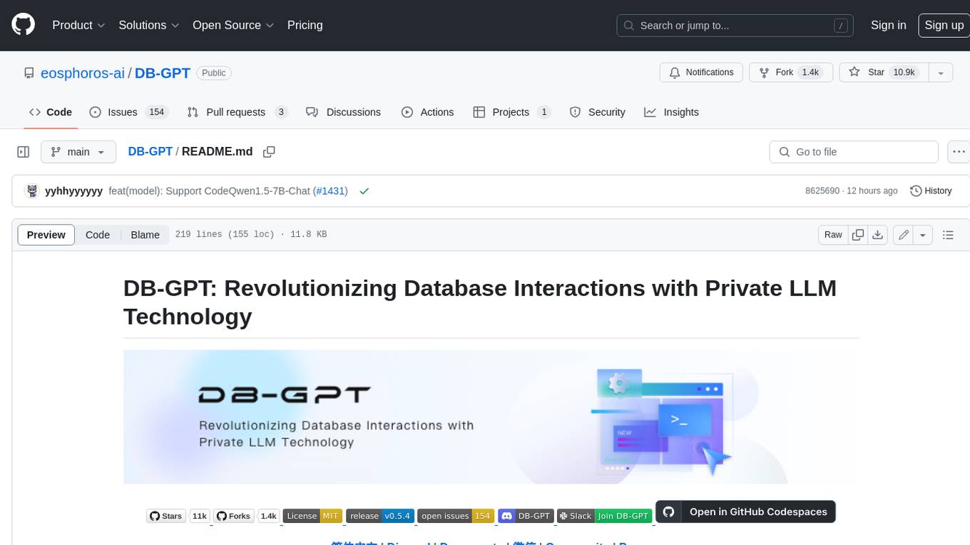Open the main branch selector

(78, 152)
